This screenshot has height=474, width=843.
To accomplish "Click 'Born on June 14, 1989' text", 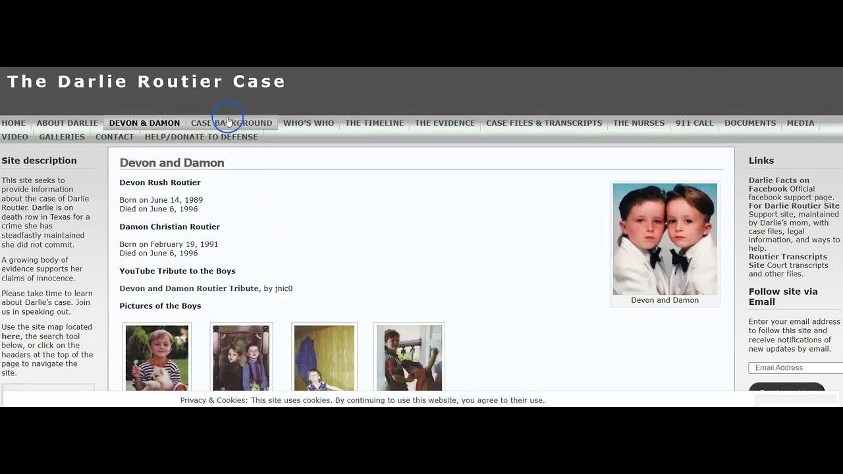I will click(x=161, y=200).
